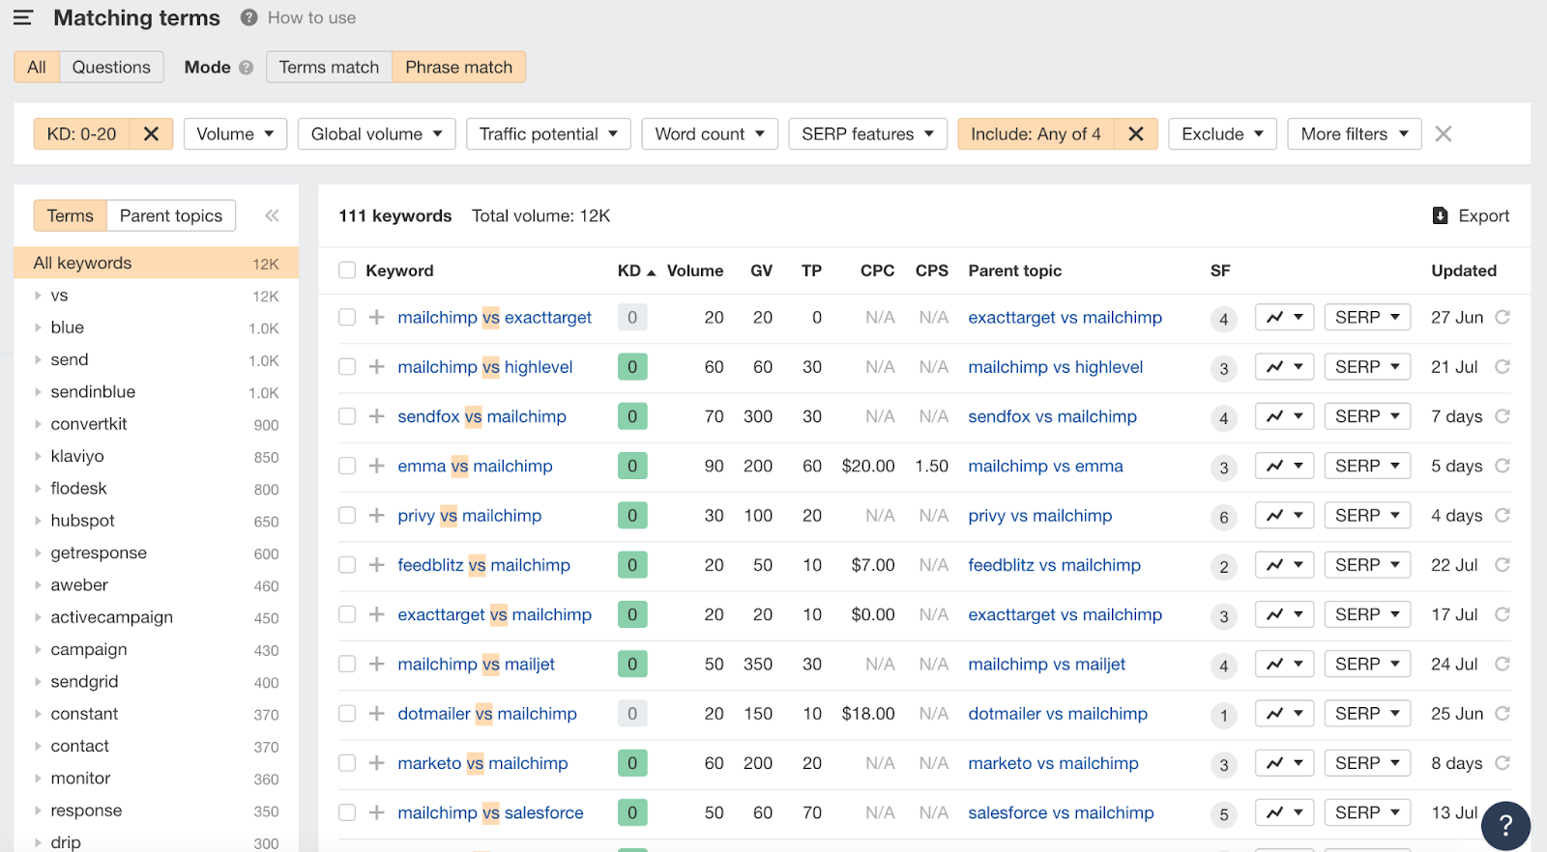Image resolution: width=1547 pixels, height=852 pixels.
Task: Expand the sendinblue term in sidebar
Action: 38,392
